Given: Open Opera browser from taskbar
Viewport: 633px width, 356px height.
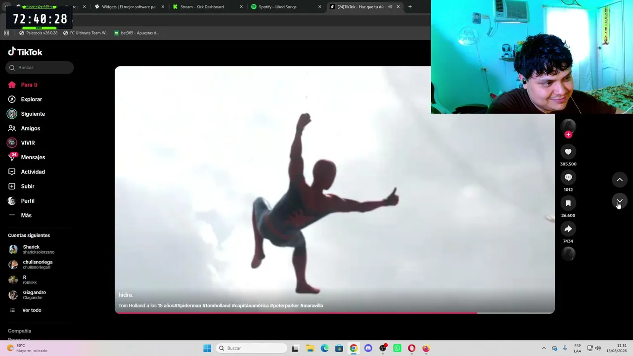Looking at the screenshot, I should click(x=411, y=348).
